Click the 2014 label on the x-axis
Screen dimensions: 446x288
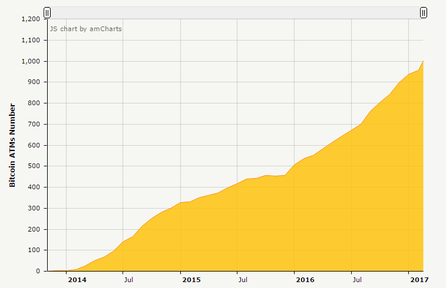pos(77,280)
